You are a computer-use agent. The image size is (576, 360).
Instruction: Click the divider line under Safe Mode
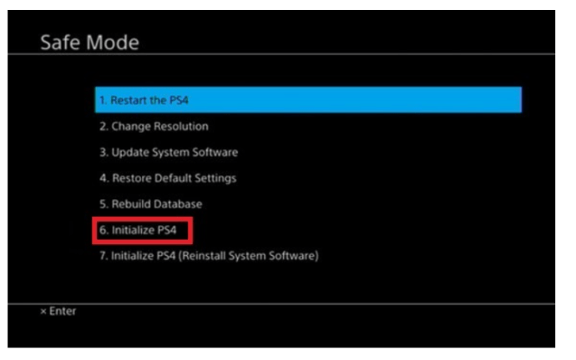click(281, 54)
